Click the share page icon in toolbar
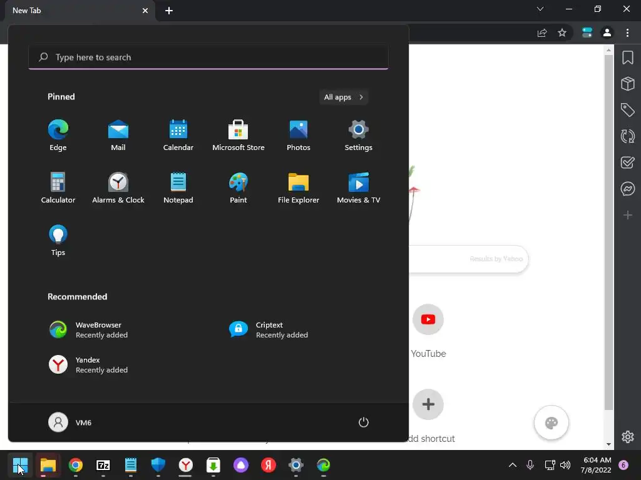This screenshot has width=641, height=480. click(542, 32)
